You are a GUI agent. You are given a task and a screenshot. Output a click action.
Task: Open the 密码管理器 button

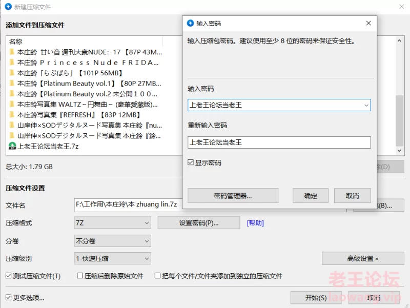tap(233, 196)
